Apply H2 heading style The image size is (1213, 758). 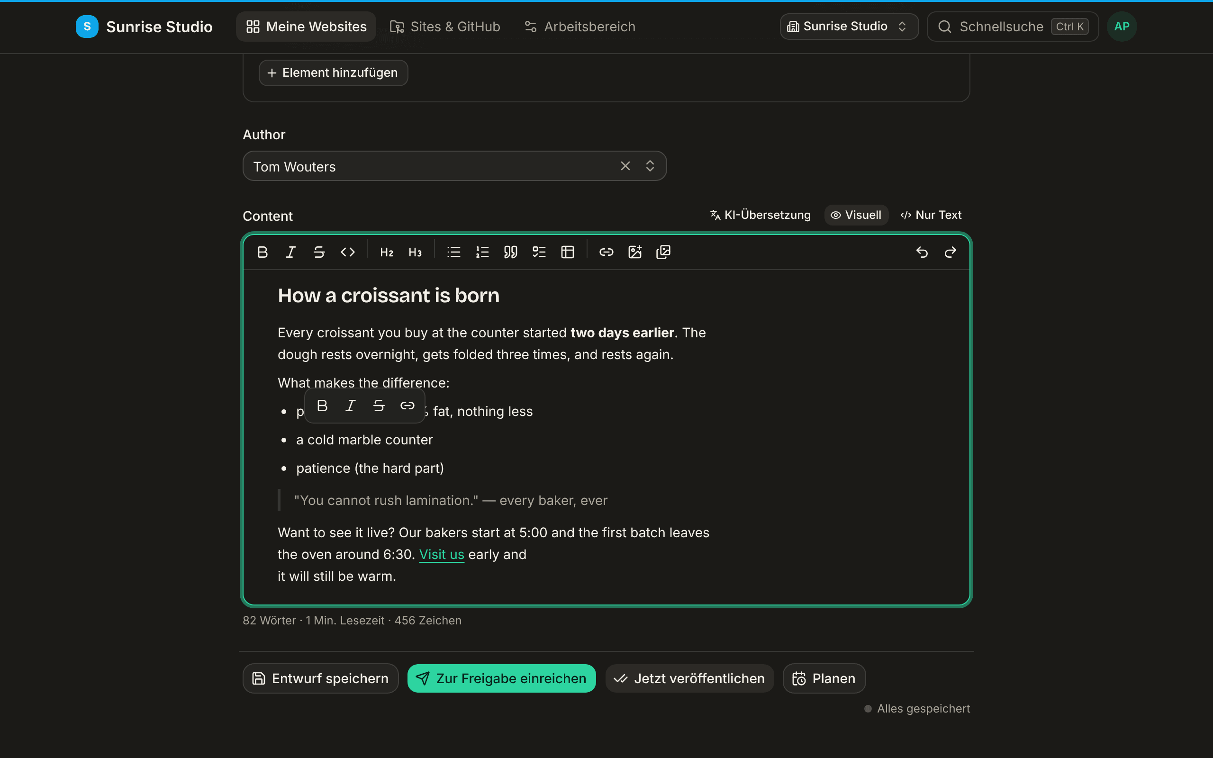[387, 252]
